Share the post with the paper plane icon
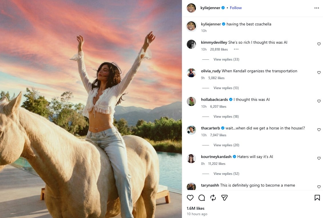This screenshot has width=323, height=218. (224, 198)
